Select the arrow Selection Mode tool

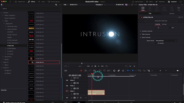81,71
